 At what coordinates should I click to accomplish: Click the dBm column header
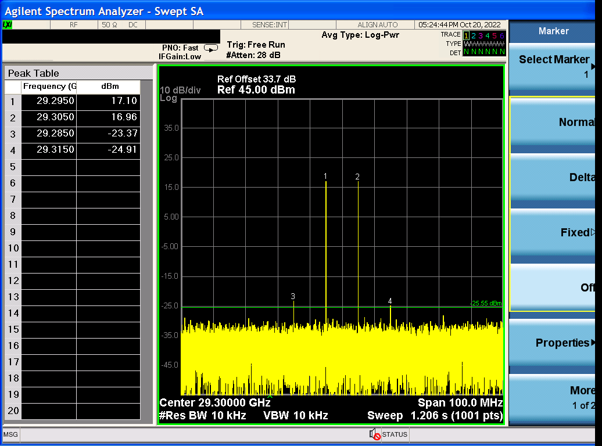(108, 87)
